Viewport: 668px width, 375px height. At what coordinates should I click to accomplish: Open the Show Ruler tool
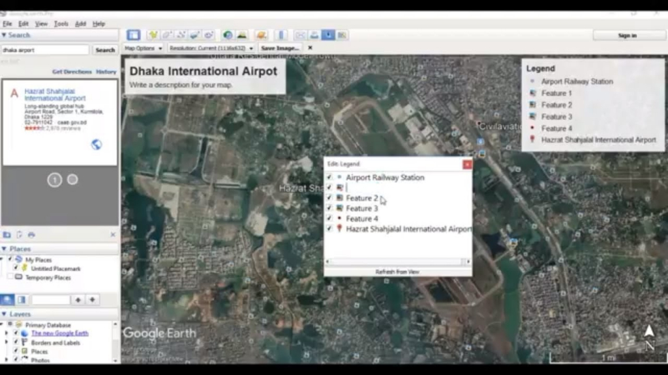click(x=281, y=34)
